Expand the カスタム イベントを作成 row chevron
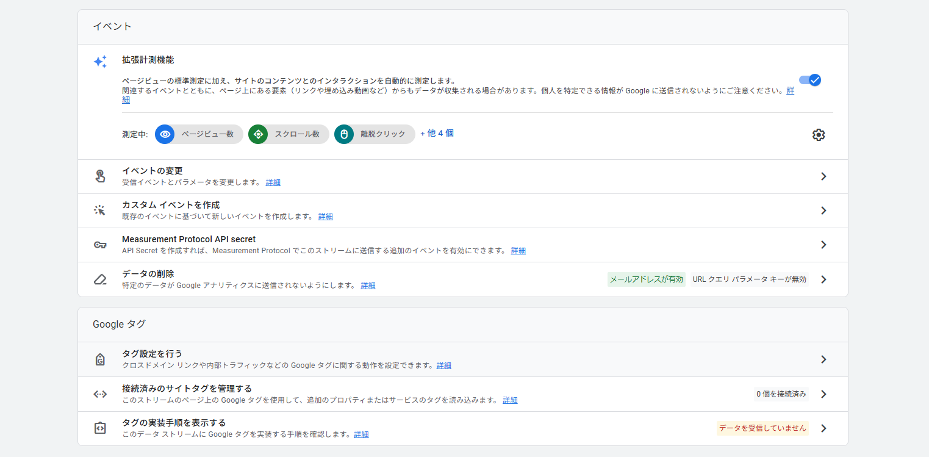This screenshot has height=457, width=929. [823, 211]
